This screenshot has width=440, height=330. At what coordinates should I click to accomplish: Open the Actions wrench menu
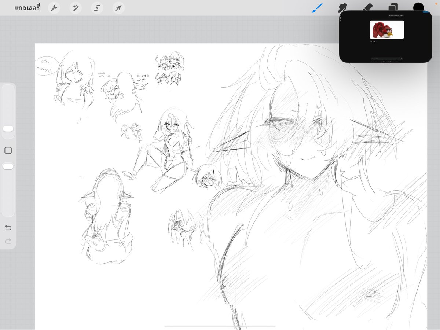(x=54, y=8)
